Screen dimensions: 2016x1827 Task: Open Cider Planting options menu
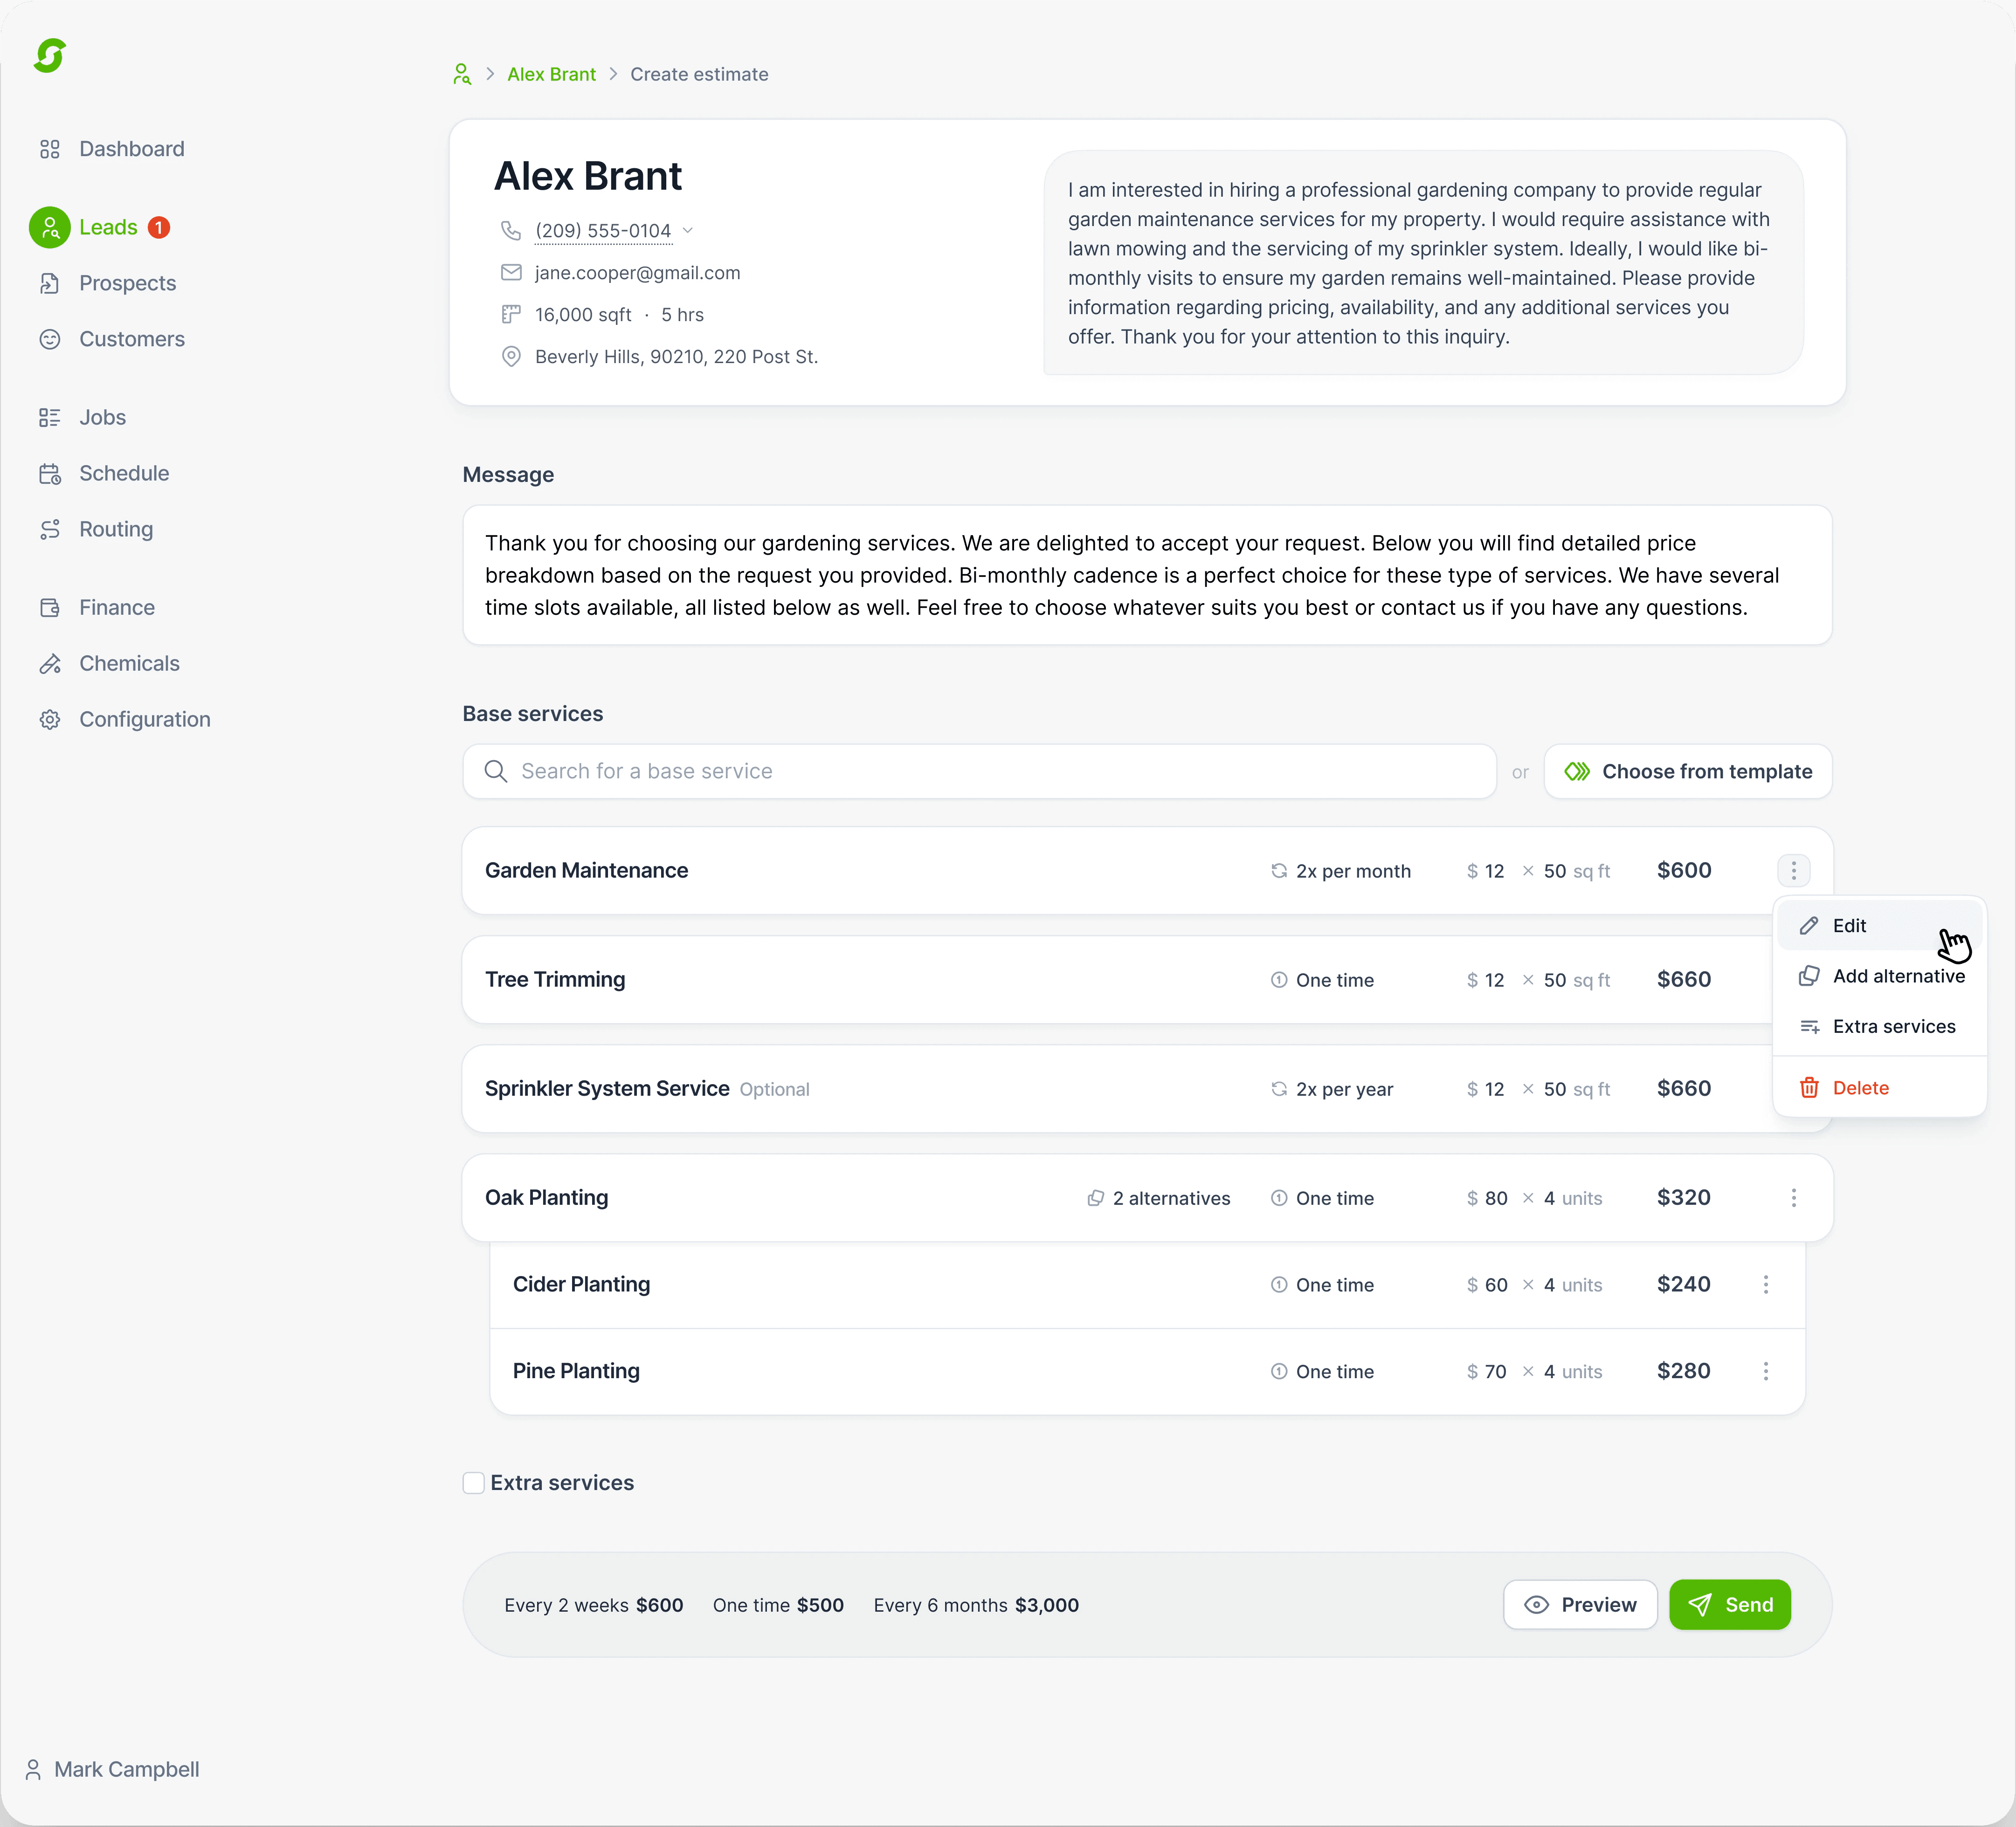point(1765,1284)
